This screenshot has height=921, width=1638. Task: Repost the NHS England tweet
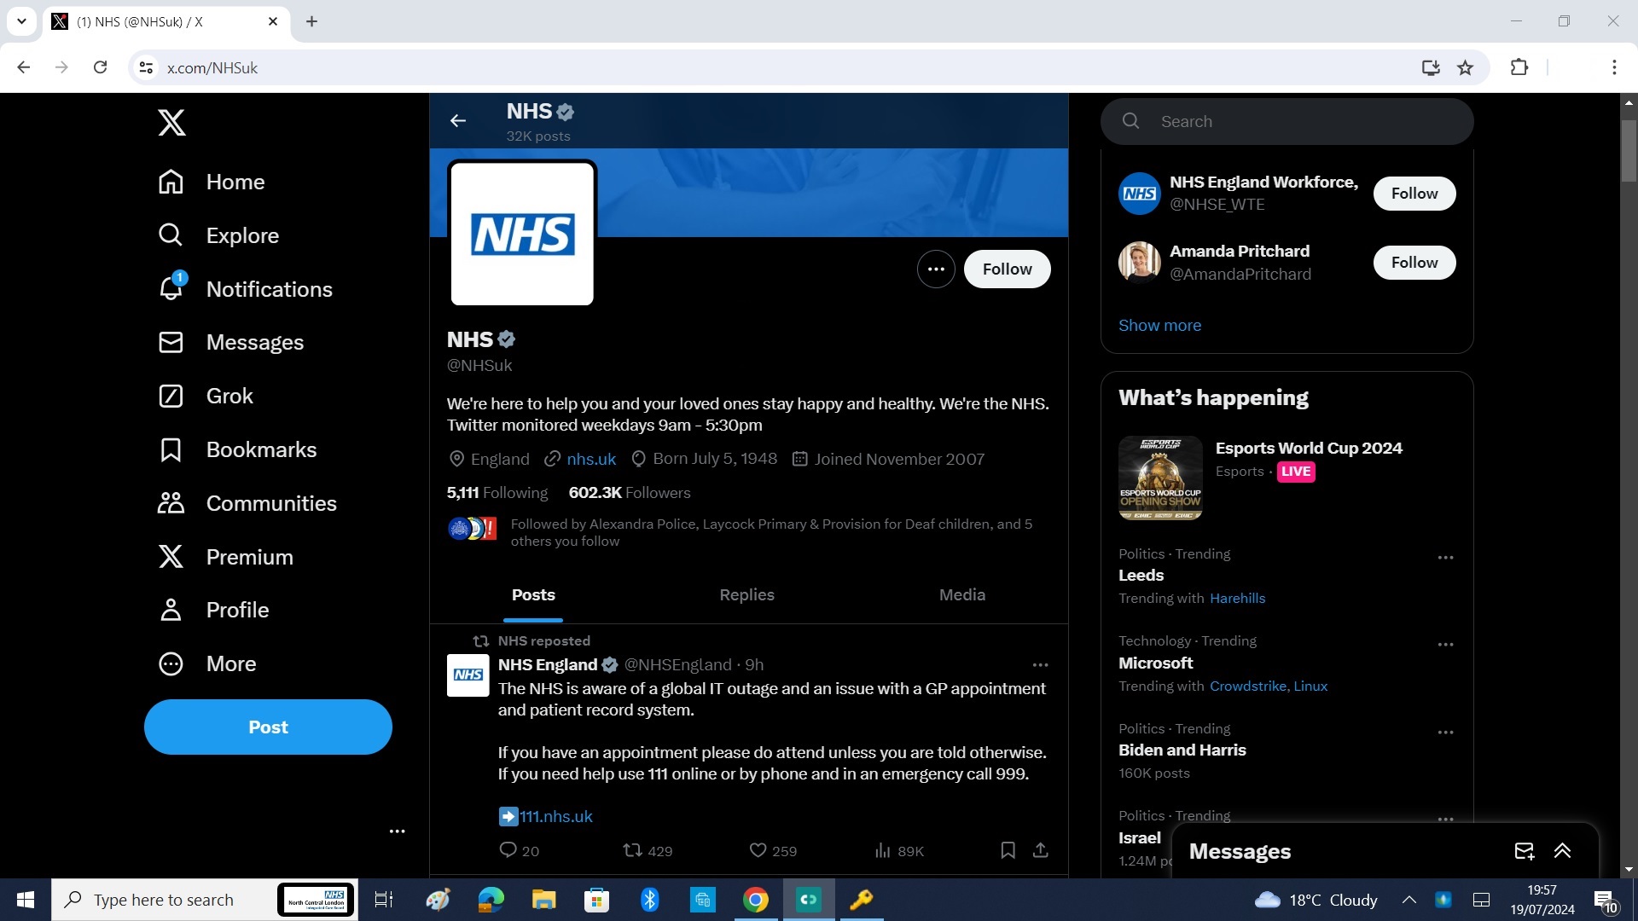point(631,850)
